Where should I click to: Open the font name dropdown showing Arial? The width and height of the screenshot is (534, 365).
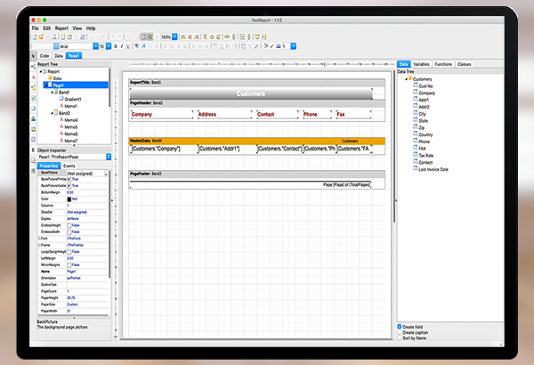[93, 45]
